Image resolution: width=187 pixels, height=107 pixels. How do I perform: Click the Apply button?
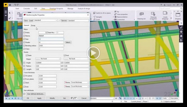point(39,98)
